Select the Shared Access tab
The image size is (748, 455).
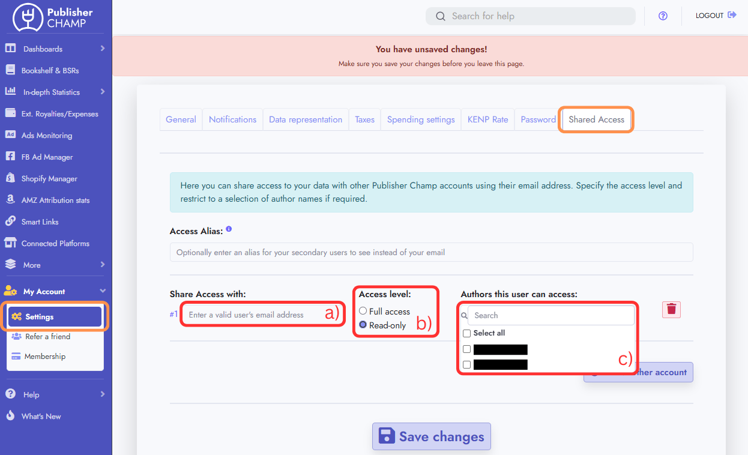click(x=597, y=119)
